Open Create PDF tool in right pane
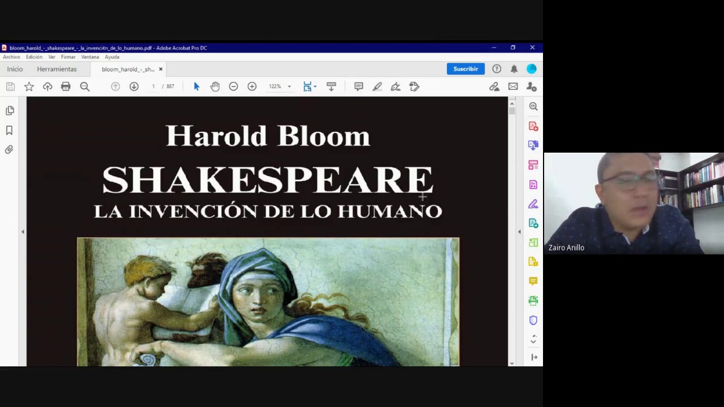 tap(533, 126)
